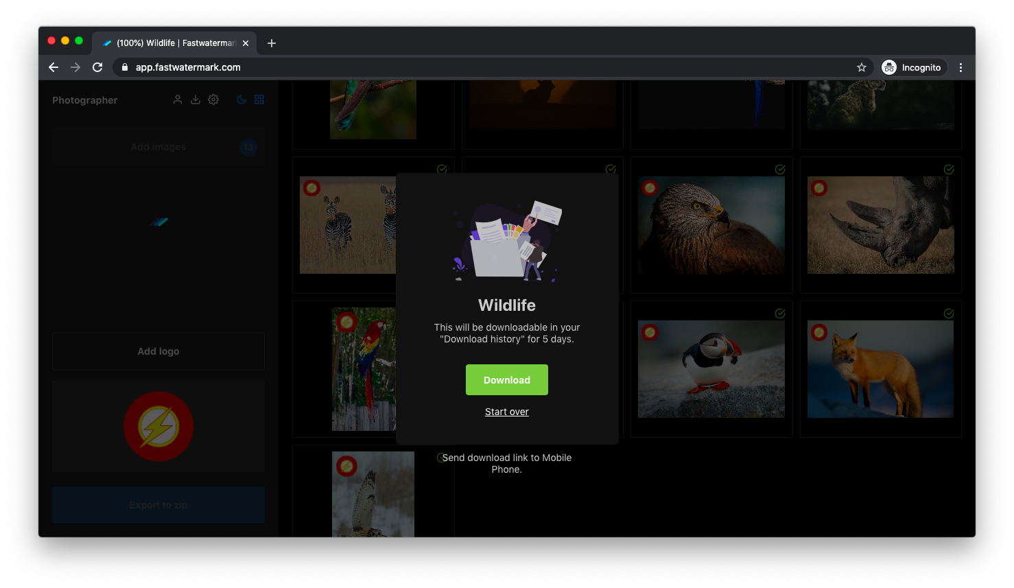1014x588 pixels.
Task: Click the Wildlife heading in dialog
Action: (x=506, y=305)
